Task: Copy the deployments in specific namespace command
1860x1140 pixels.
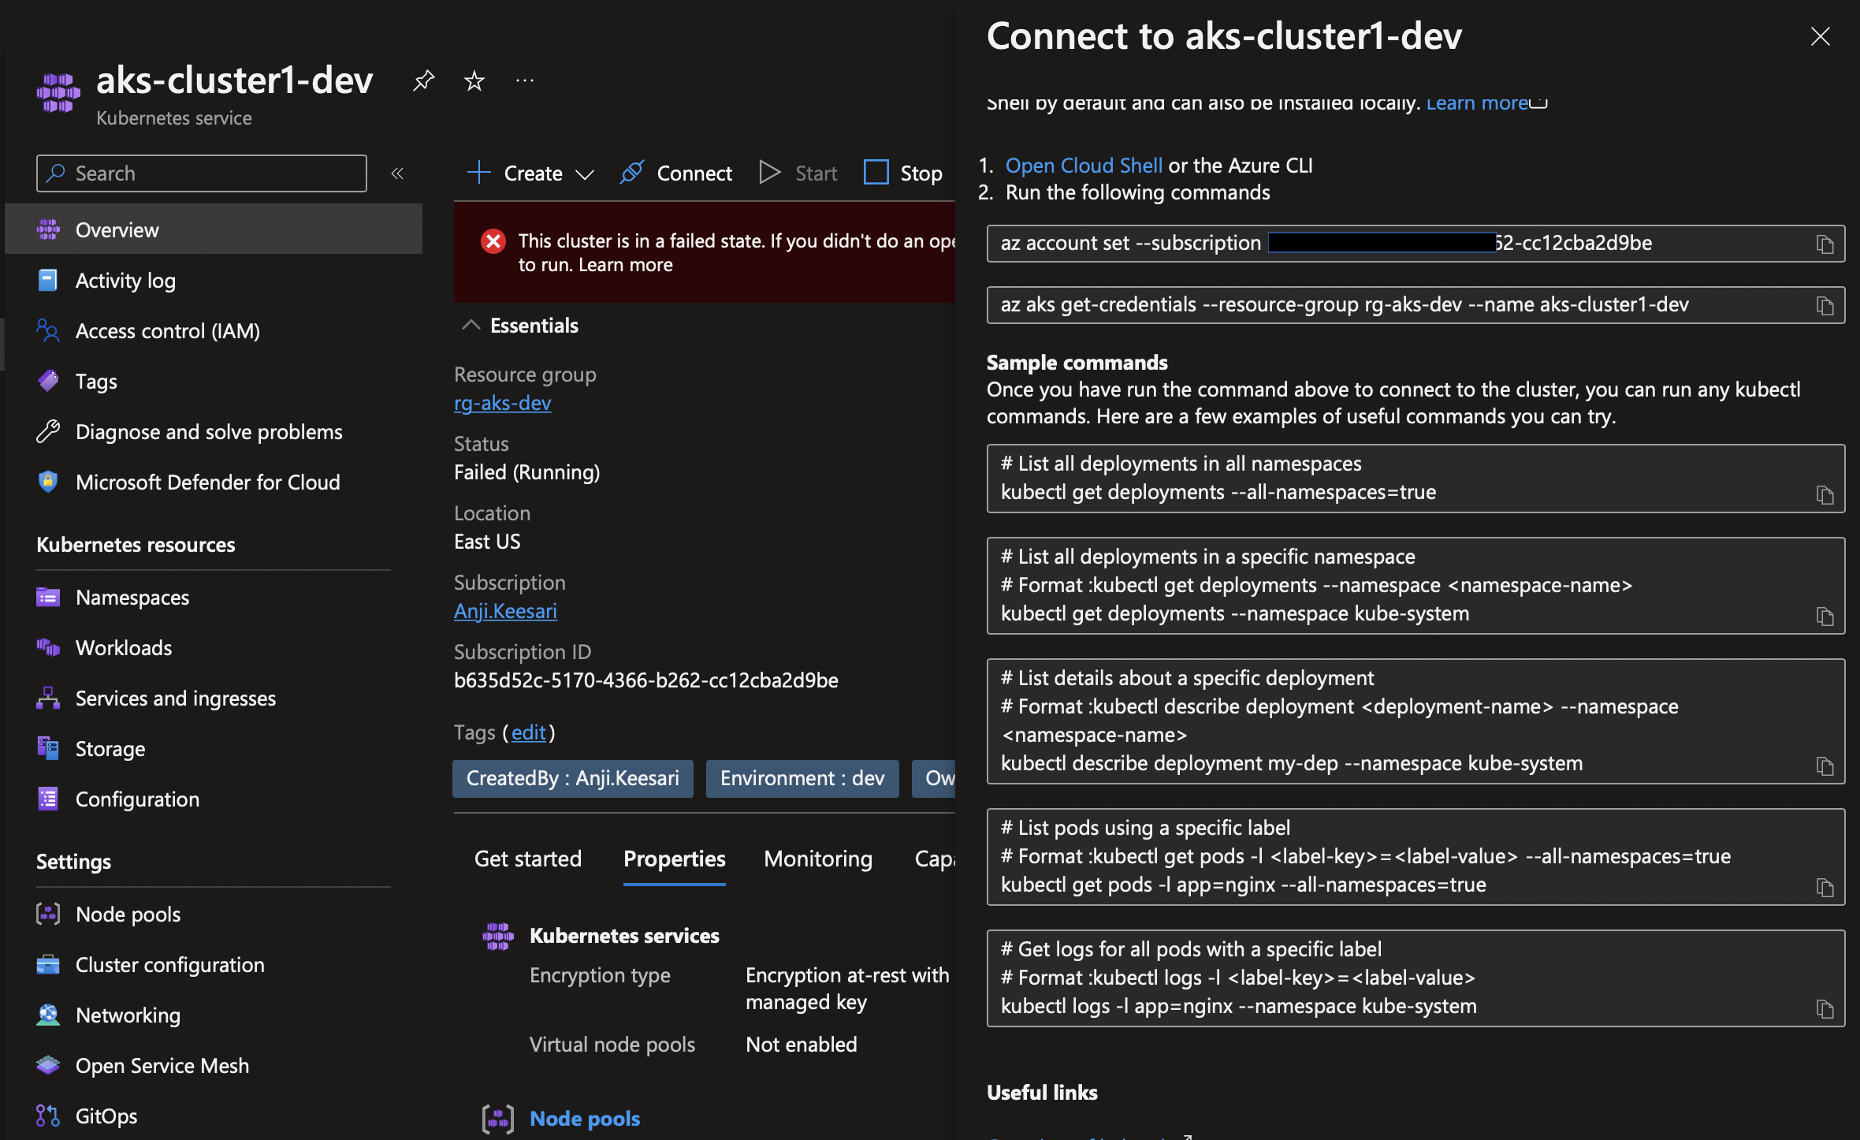Action: [x=1825, y=616]
